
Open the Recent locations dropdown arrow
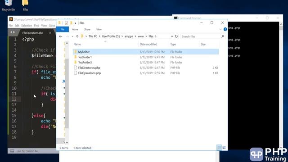(x=72, y=36)
